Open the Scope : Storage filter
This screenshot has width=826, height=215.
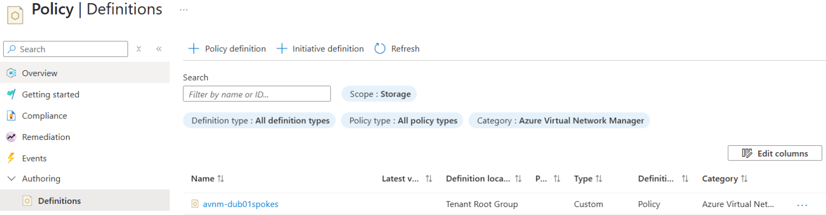point(379,94)
